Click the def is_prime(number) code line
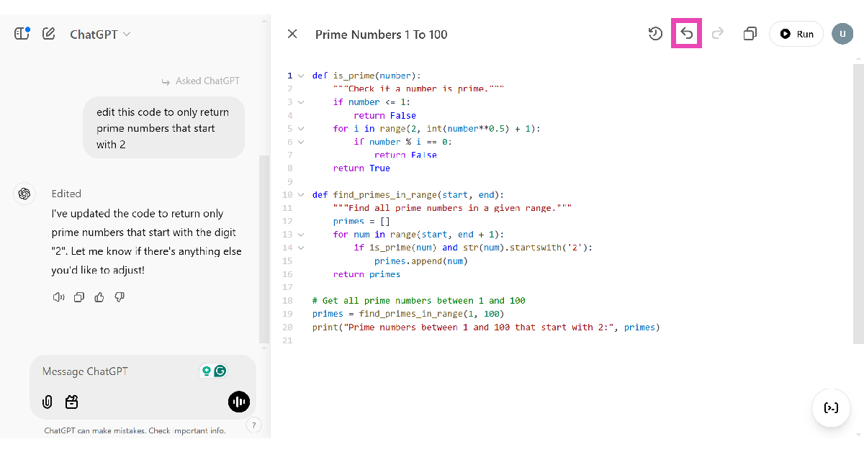The width and height of the screenshot is (864, 452). coord(366,76)
